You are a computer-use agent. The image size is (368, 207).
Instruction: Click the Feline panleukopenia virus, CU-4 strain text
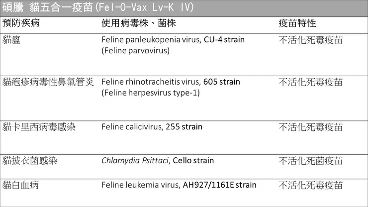[173, 40]
